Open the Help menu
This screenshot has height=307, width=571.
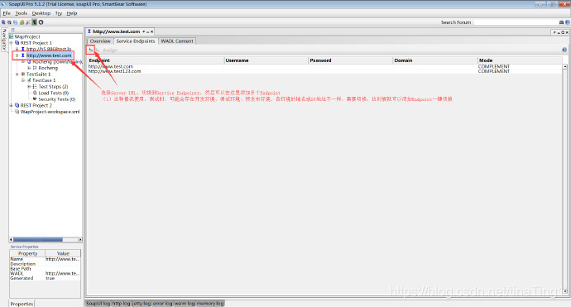(x=72, y=13)
